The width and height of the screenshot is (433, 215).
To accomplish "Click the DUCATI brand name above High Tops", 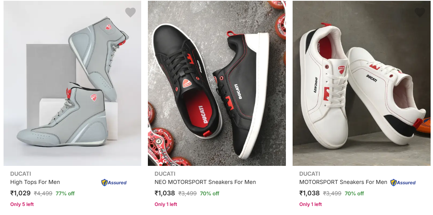I will [x=21, y=174].
